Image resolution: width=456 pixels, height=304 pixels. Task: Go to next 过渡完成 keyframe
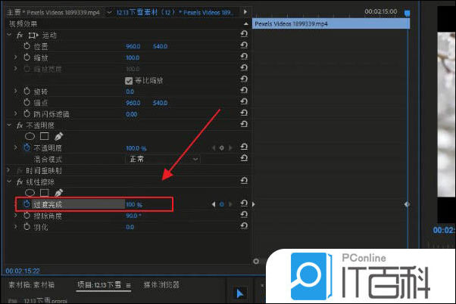230,204
